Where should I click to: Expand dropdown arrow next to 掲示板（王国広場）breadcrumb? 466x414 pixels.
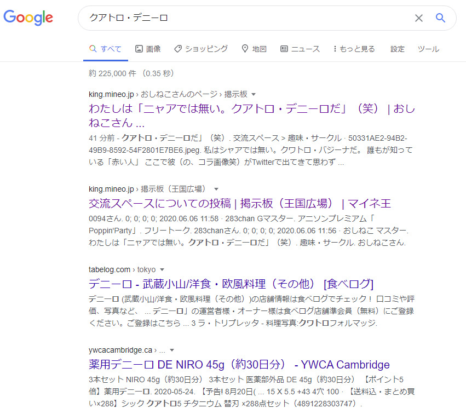216,189
